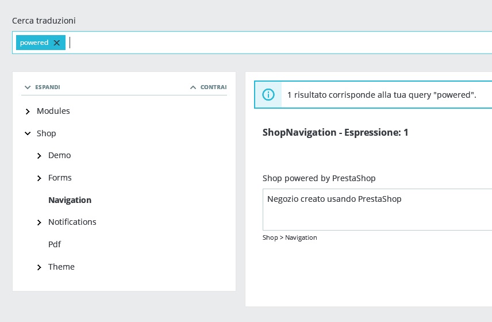Focus the Cerca traduzioni search field
The height and width of the screenshot is (322, 492).
point(276,43)
